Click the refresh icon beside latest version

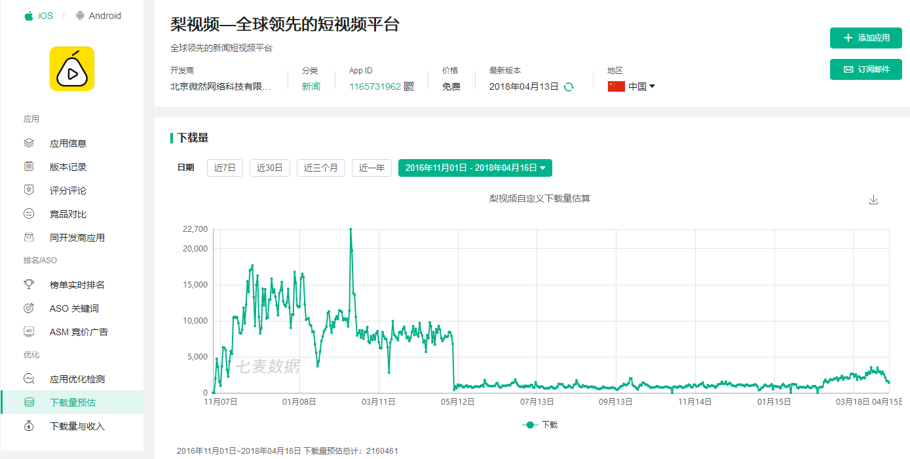(569, 86)
